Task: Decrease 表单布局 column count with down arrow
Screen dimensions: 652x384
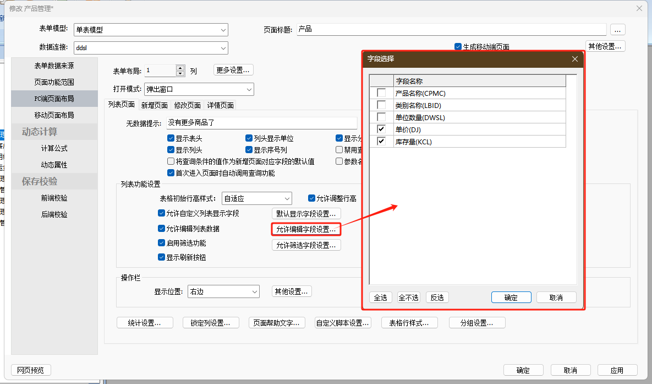Action: tap(180, 73)
